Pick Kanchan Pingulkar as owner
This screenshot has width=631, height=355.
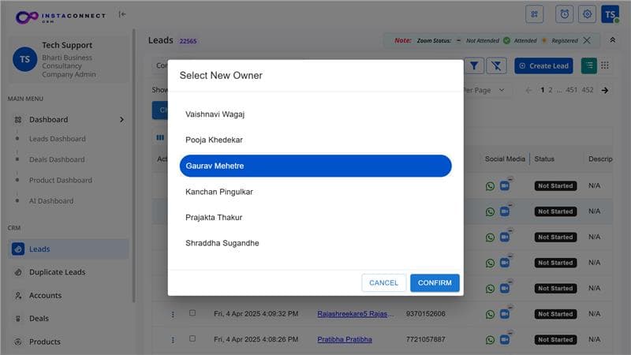tap(315, 192)
